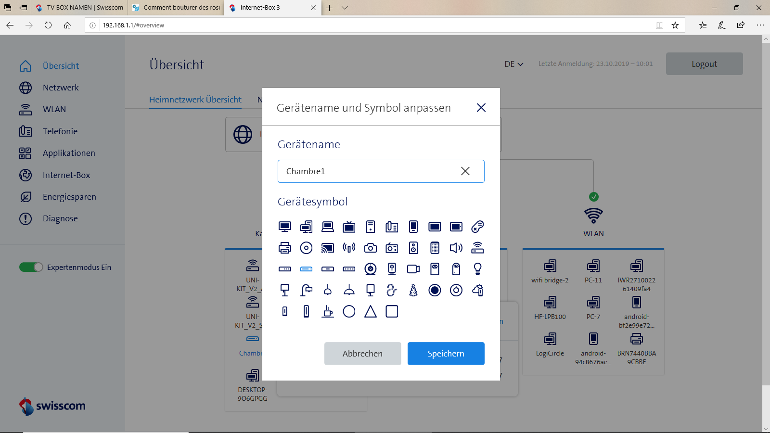This screenshot has height=433, width=770.
Task: Open the Heimnetzwerk Übersicht tab
Action: pos(195,100)
